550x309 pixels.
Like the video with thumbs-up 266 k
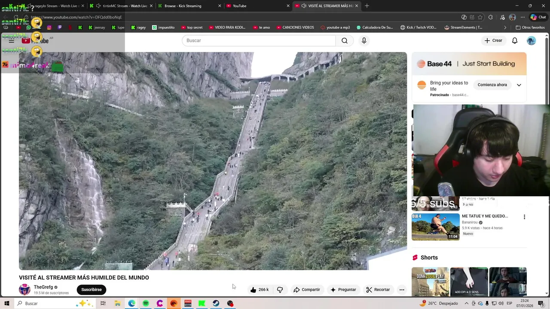tap(260, 290)
